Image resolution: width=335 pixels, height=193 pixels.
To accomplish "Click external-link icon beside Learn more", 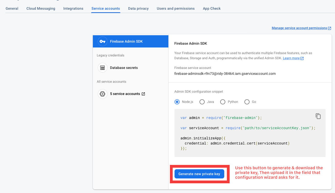I will click(302, 58).
